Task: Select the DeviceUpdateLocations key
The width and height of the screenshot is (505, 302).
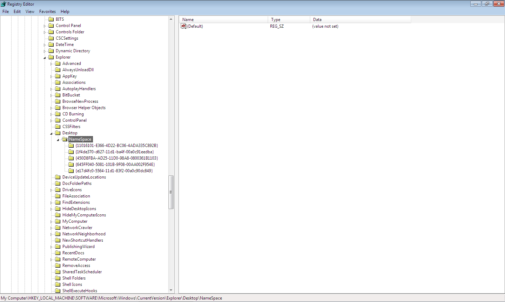Action: (84, 177)
